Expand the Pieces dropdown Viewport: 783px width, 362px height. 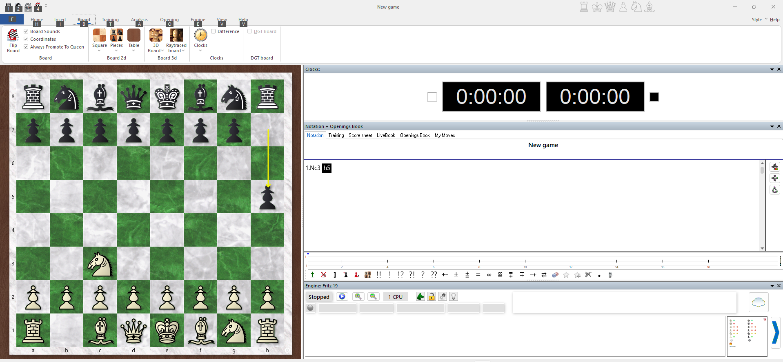(116, 40)
